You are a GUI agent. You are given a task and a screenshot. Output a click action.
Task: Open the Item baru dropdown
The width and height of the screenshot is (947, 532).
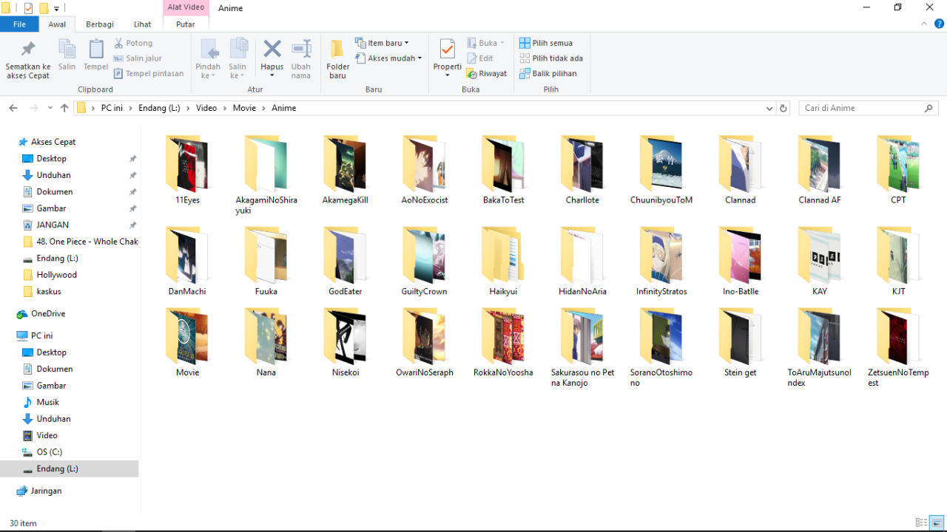click(x=382, y=43)
